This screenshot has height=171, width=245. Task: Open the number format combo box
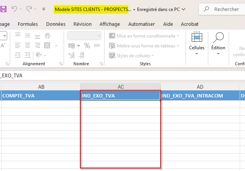[84, 36]
